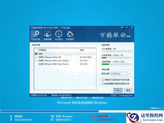Click the 可用驱动 column header

tap(42, 50)
